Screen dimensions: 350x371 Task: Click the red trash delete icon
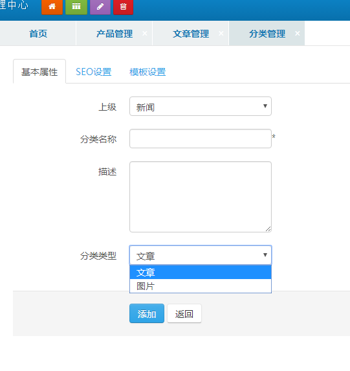(123, 6)
